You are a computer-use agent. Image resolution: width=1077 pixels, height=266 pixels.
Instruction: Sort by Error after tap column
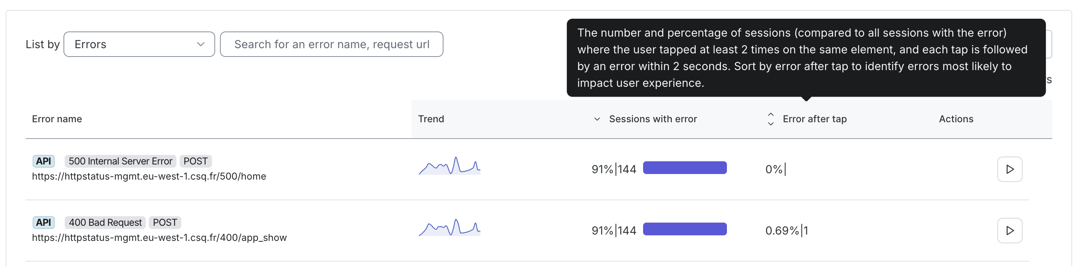click(x=814, y=119)
